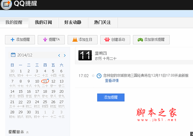
Task: Select December 5 in the calendar
Action: [53, 71]
